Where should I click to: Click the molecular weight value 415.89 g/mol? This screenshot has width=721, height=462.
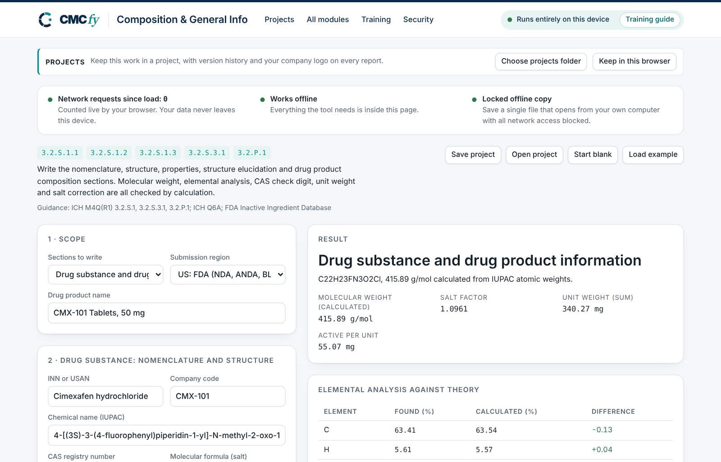pos(346,319)
